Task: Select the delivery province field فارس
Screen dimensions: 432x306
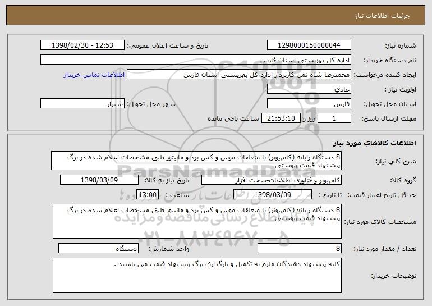Action: (x=309, y=104)
